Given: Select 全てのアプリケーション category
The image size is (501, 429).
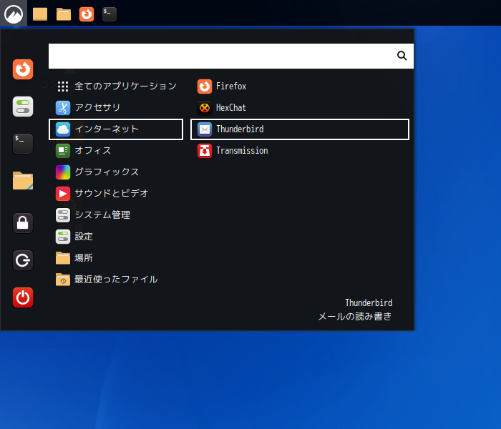Looking at the screenshot, I should (116, 87).
